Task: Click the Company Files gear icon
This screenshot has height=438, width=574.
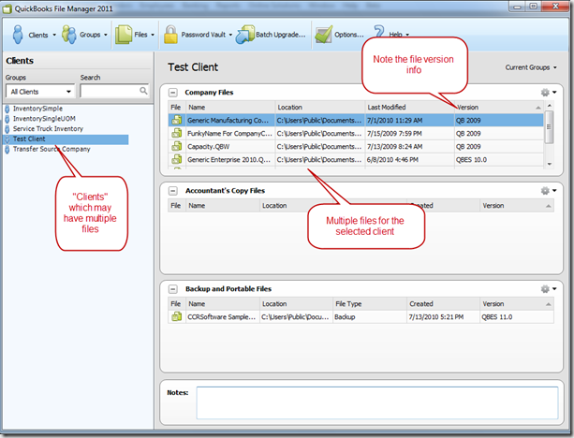Action: pos(545,93)
